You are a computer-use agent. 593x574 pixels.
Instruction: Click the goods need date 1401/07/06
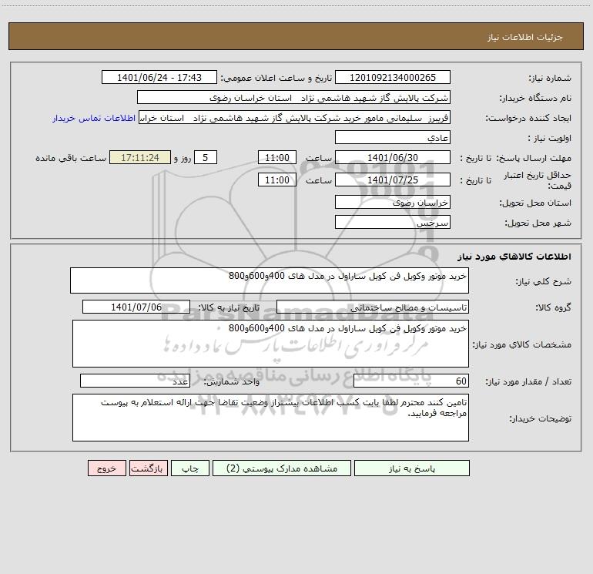(136, 307)
